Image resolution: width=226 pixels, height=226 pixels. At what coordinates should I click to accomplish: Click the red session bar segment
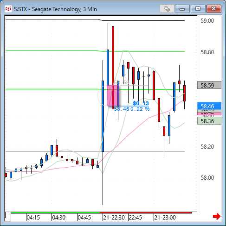(x=146, y=213)
